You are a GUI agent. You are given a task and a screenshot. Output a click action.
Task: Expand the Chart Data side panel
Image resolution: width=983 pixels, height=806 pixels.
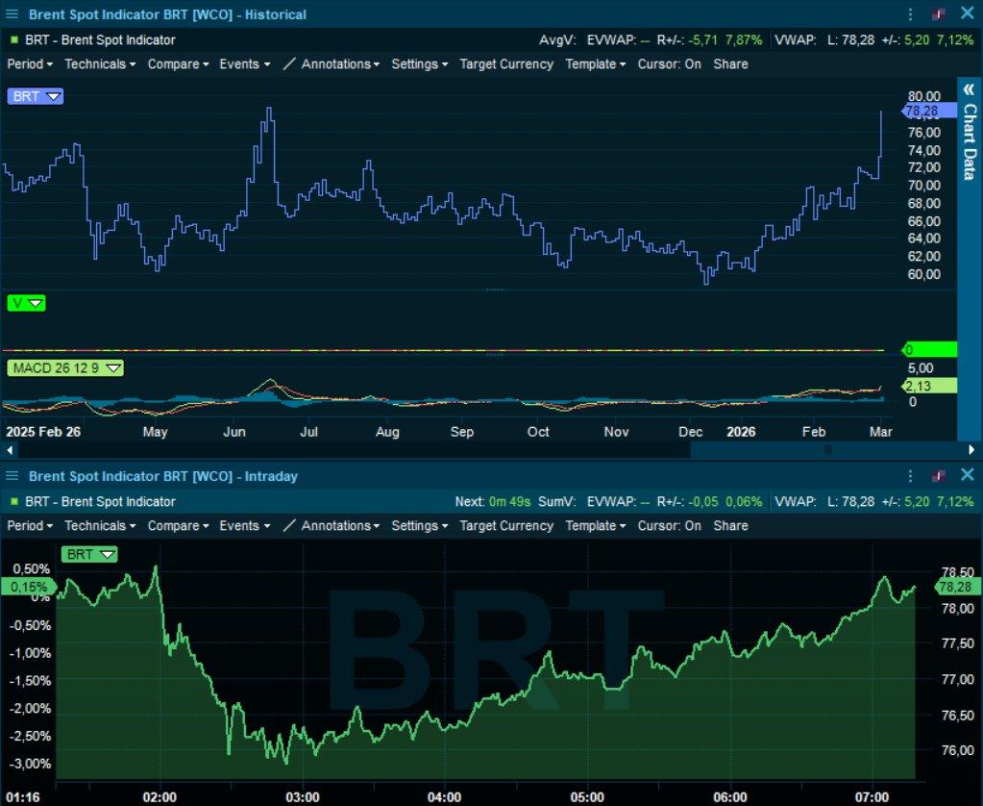(x=969, y=89)
